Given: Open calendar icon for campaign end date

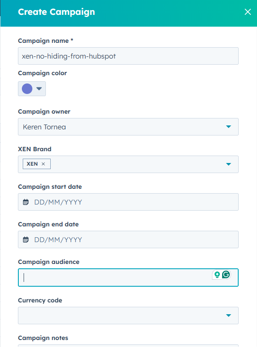Looking at the screenshot, I should pos(26,239).
